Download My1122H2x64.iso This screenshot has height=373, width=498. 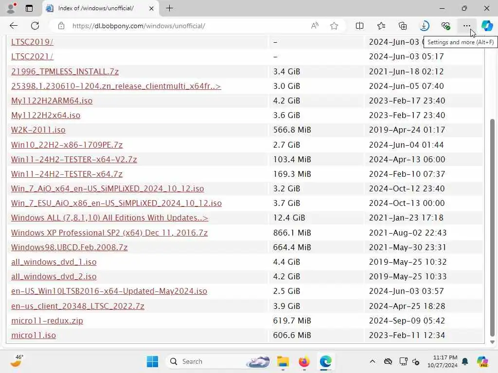coord(46,115)
